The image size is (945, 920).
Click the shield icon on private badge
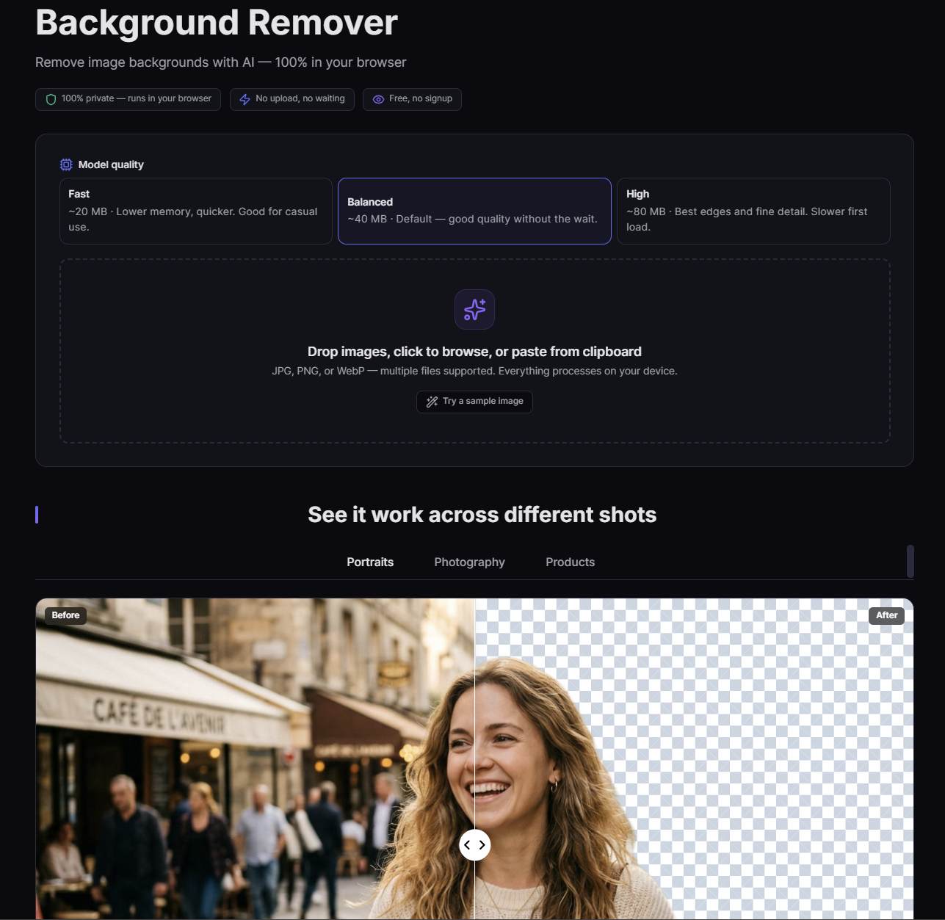click(x=51, y=99)
